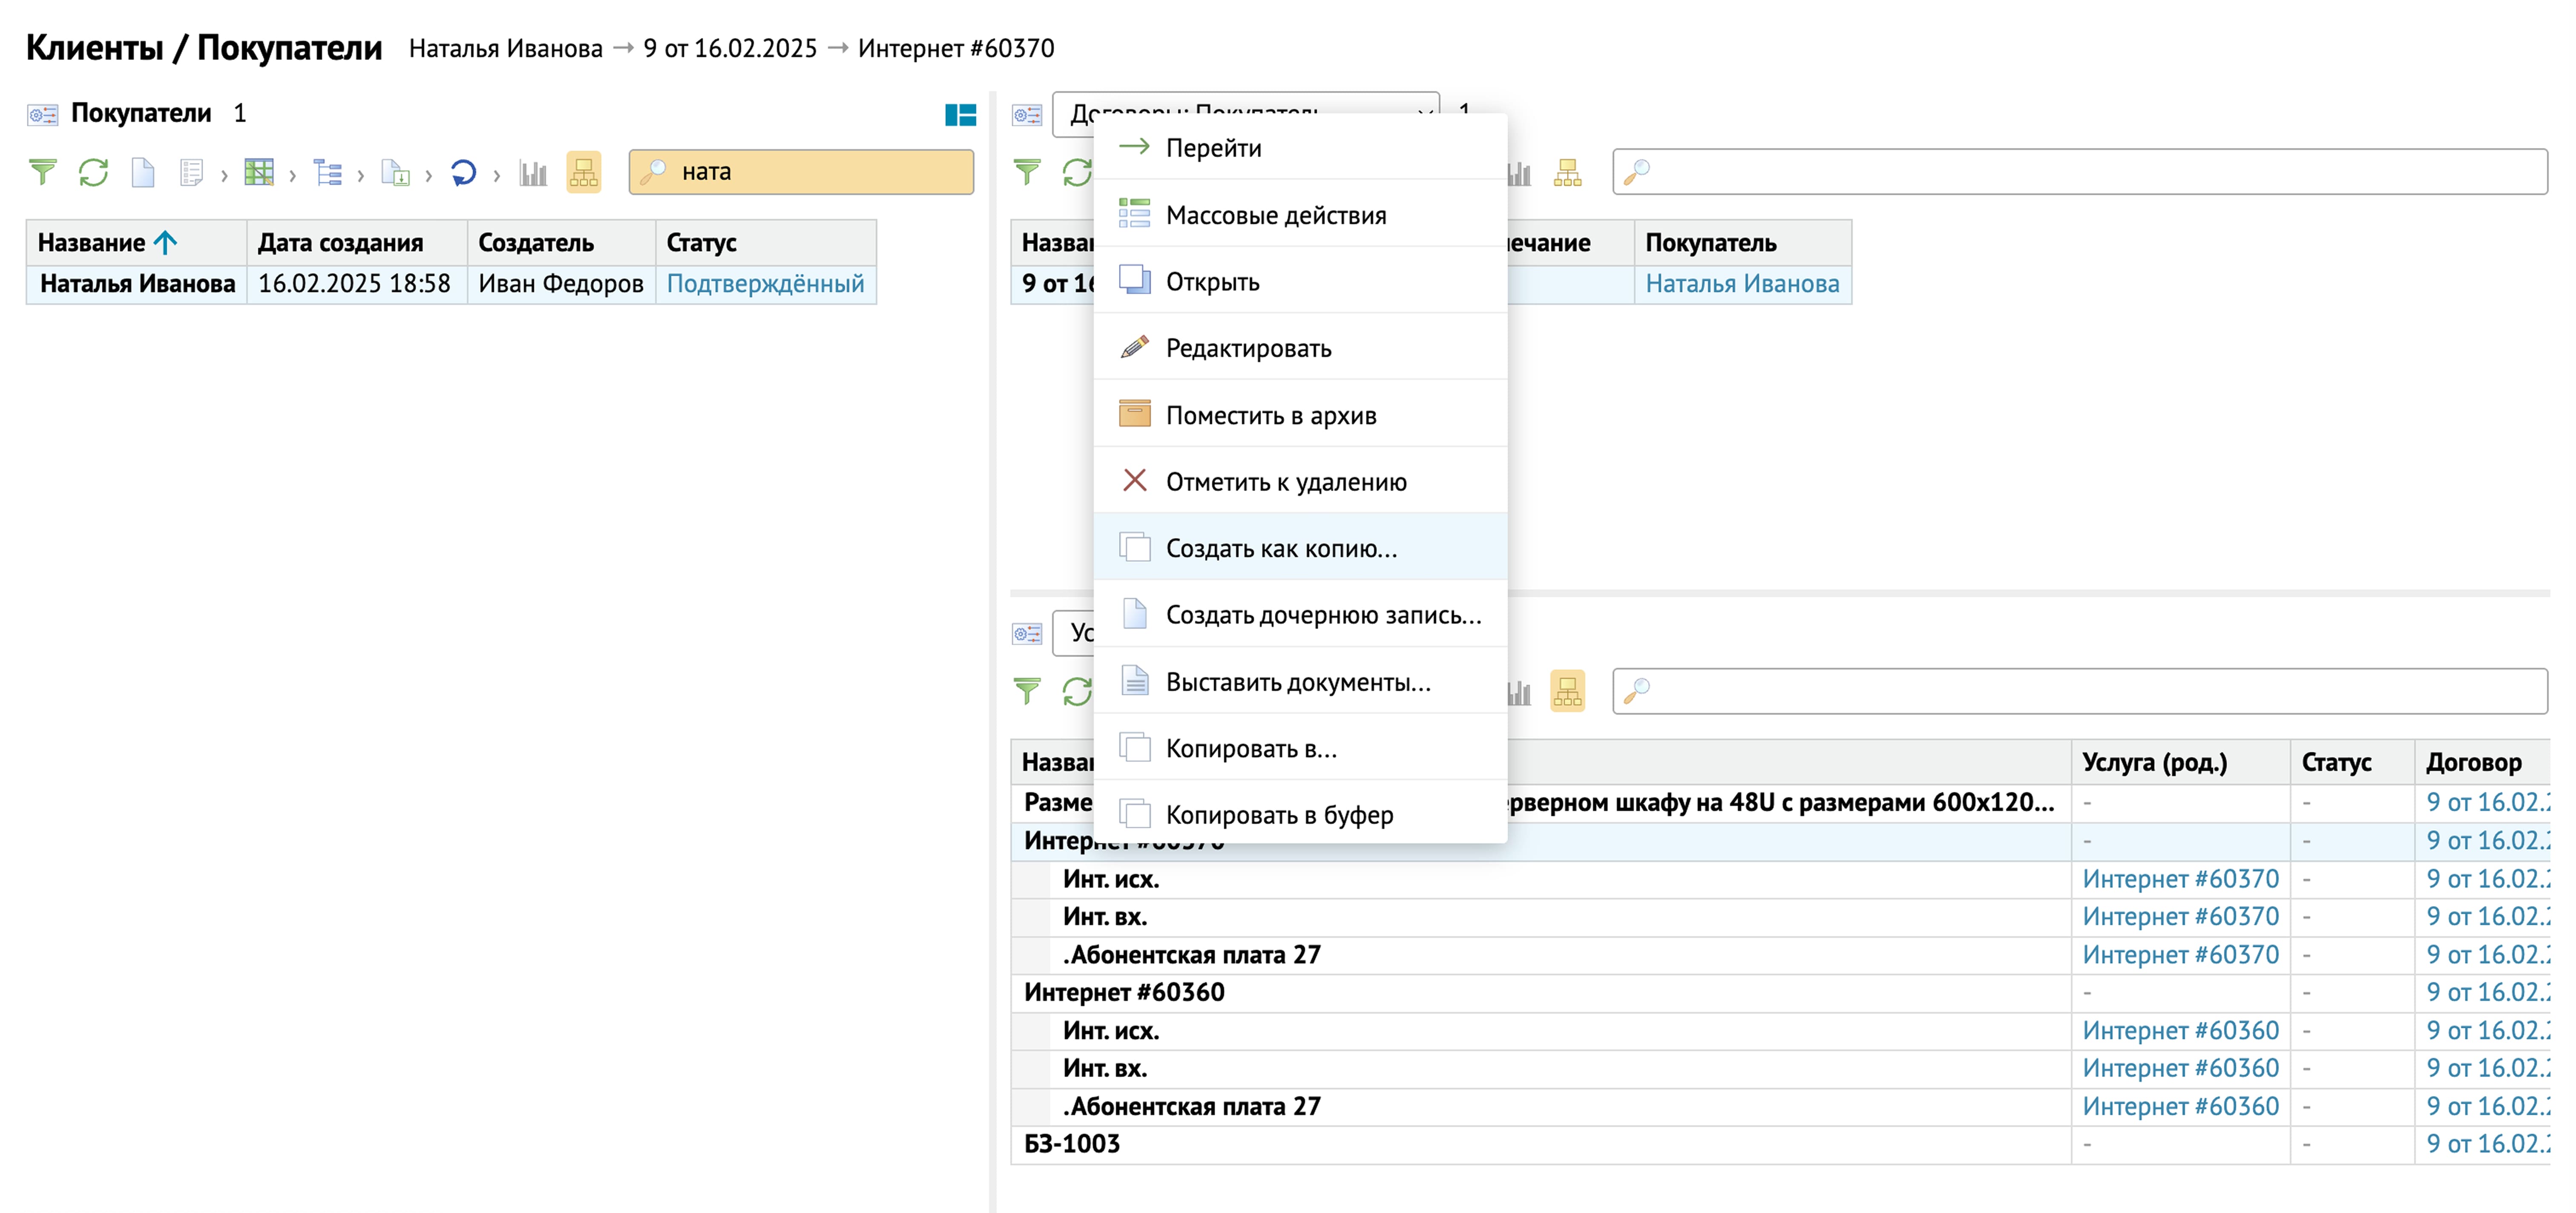Click hierarchy icon in the Договоры toolbar
Viewport: 2576px width, 1213px height.
click(1567, 173)
